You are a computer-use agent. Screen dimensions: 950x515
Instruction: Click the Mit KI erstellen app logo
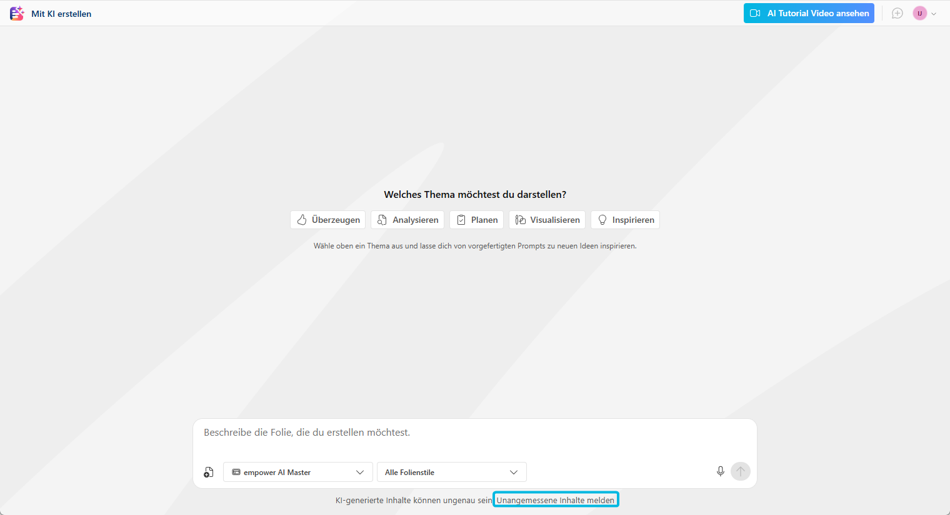click(x=17, y=13)
